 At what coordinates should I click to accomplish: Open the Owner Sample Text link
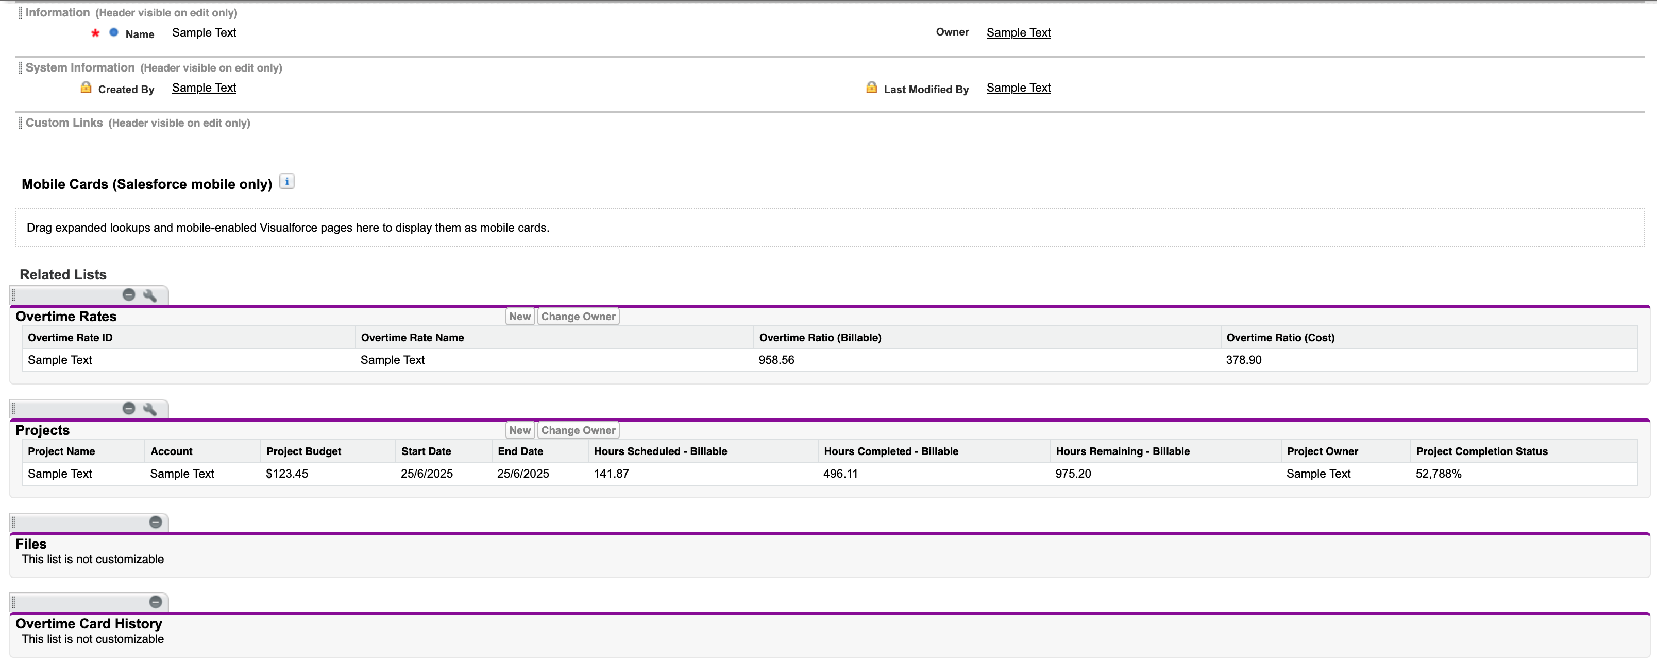pyautogui.click(x=1018, y=33)
